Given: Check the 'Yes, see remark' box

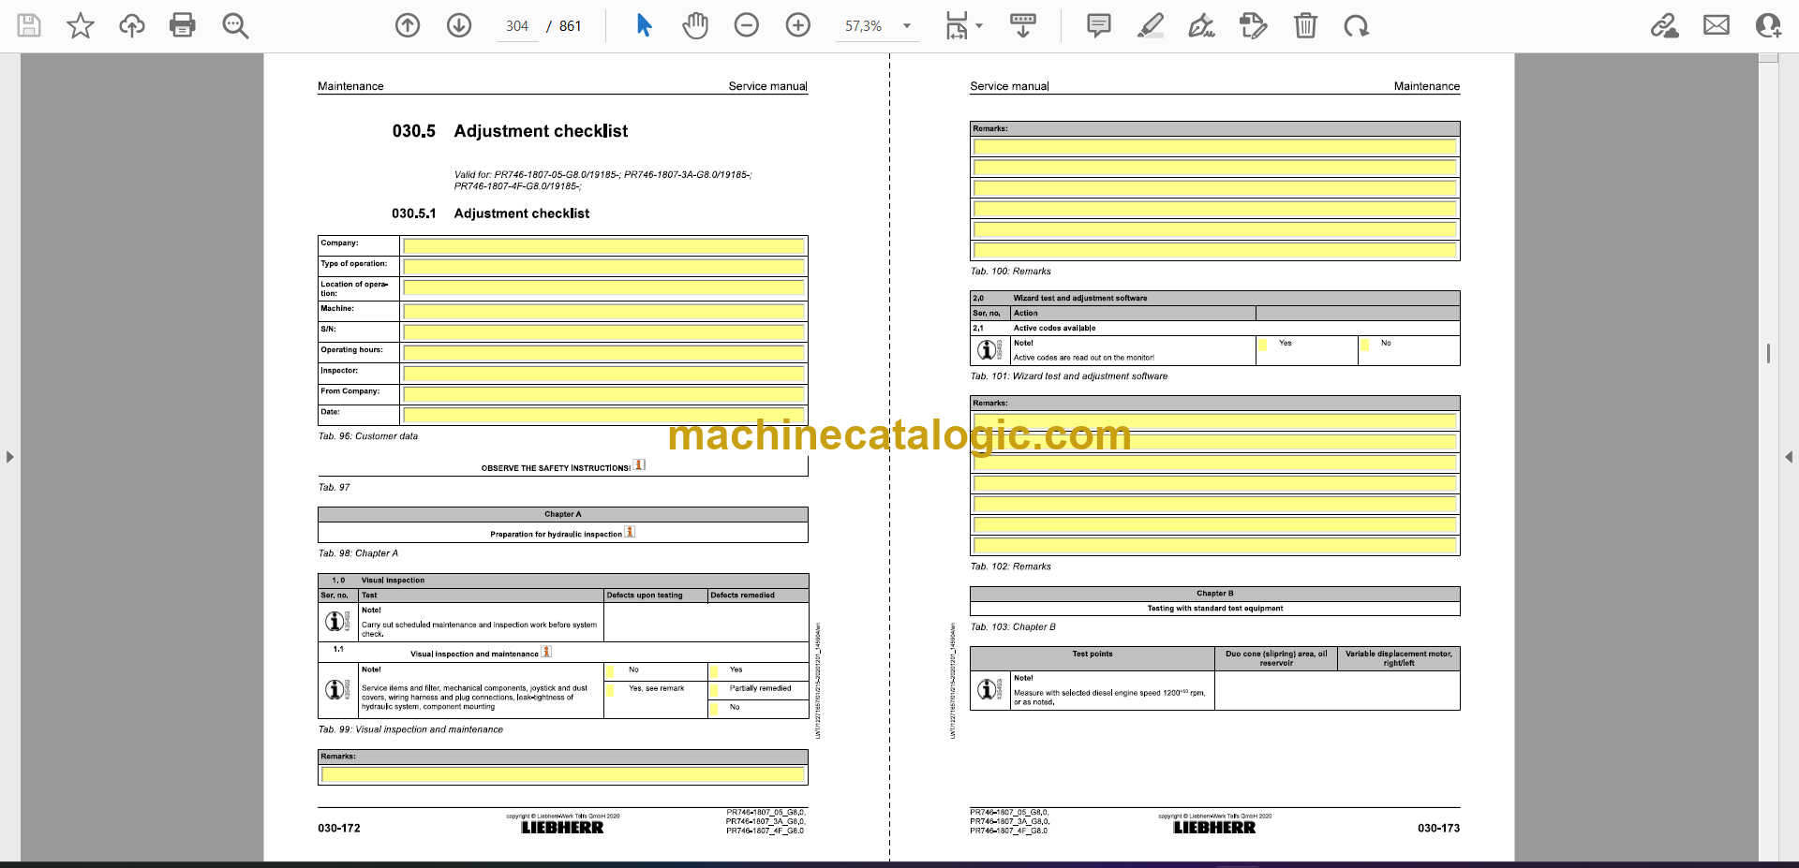Looking at the screenshot, I should coord(611,690).
